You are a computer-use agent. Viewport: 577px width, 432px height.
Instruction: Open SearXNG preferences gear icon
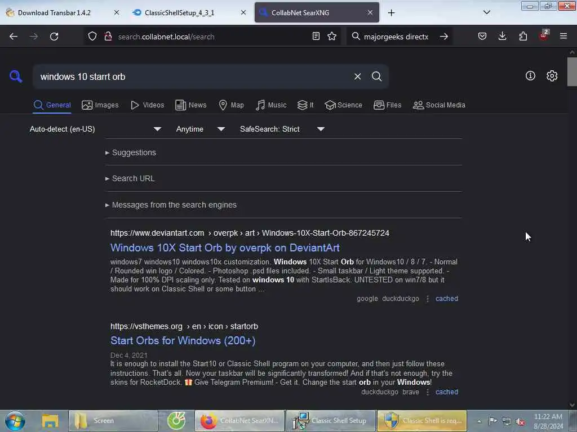(552, 76)
